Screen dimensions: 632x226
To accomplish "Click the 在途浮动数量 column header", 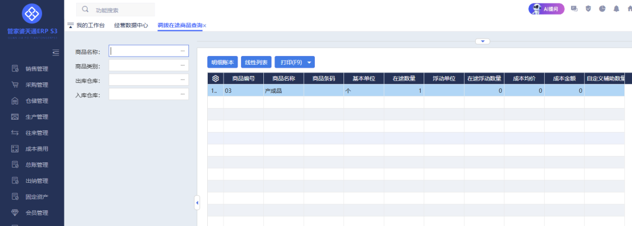I will click(484, 78).
